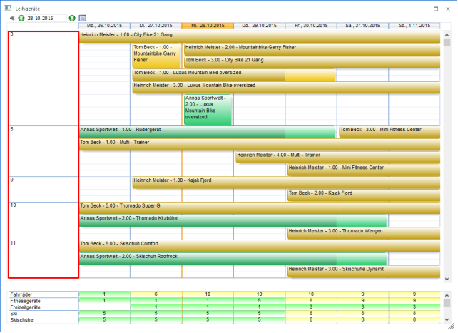The height and width of the screenshot is (333, 458).
Task: Click the vertical scrollbar down arrow
Action: (447, 280)
